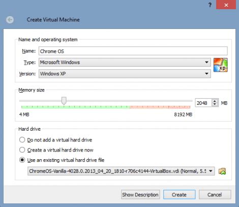The image size is (239, 207).
Task: Click the Cancel button
Action: [215, 195]
